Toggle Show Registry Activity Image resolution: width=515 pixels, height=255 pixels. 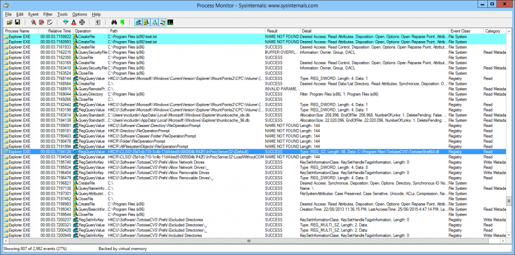(x=138, y=22)
